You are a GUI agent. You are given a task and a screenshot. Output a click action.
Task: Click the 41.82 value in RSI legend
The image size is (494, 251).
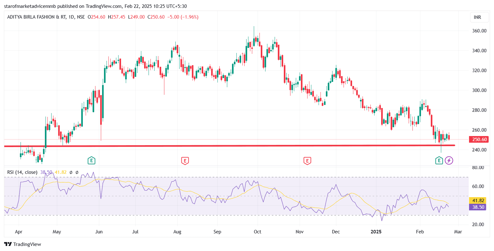click(61, 172)
